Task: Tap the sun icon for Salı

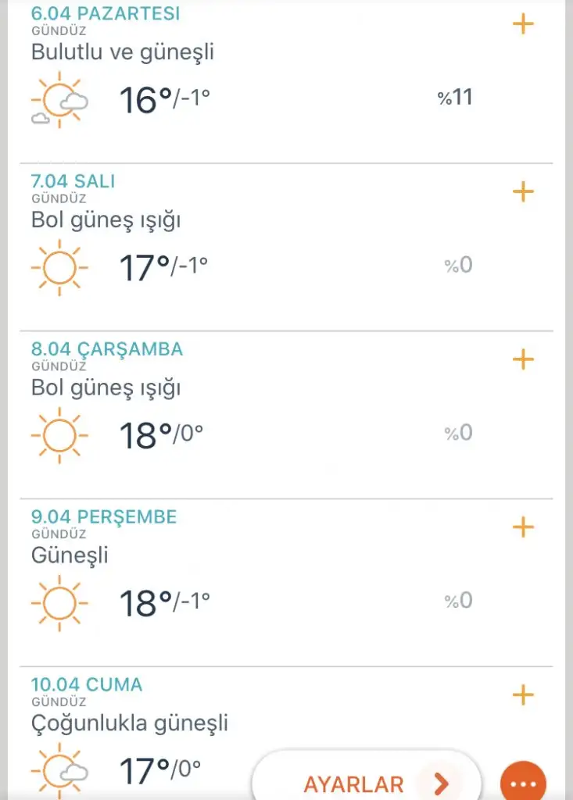Action: [x=59, y=267]
